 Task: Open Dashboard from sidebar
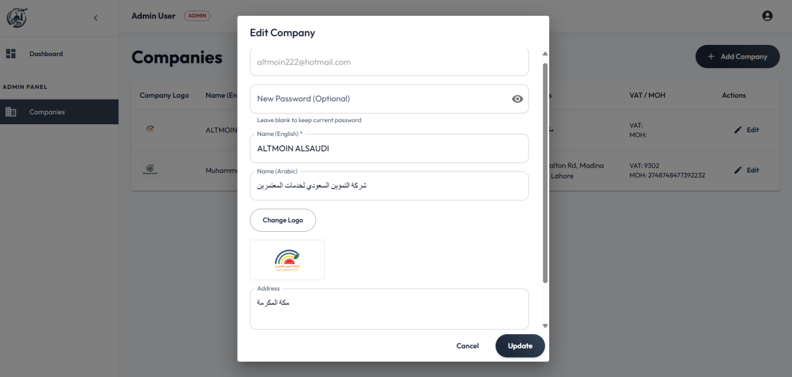tap(46, 54)
